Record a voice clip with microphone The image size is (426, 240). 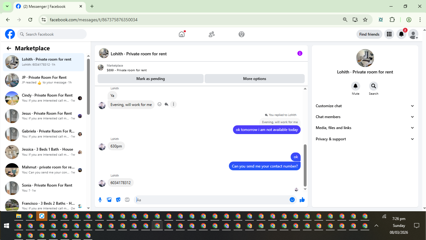(100, 200)
